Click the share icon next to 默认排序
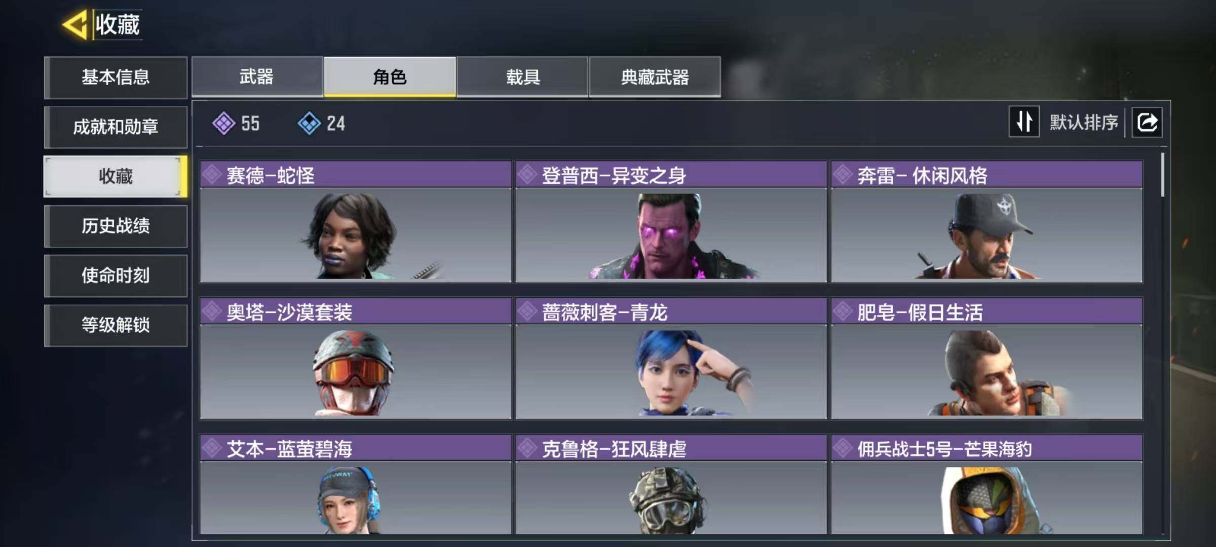This screenshot has height=547, width=1216. (x=1147, y=122)
